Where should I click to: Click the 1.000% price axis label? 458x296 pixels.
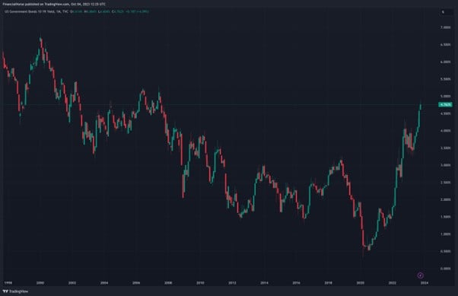445,234
